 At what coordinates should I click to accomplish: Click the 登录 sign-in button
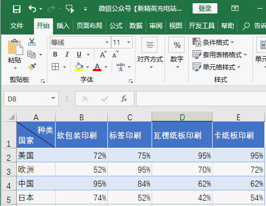point(205,9)
